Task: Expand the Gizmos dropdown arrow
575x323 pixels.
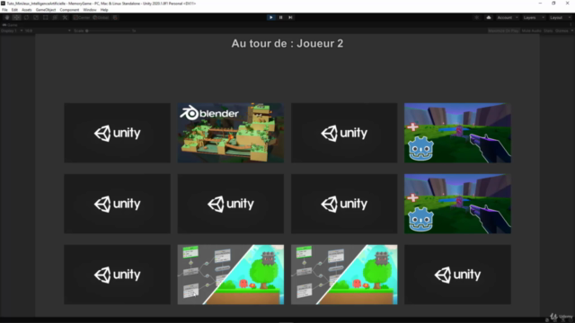Action: 572,31
